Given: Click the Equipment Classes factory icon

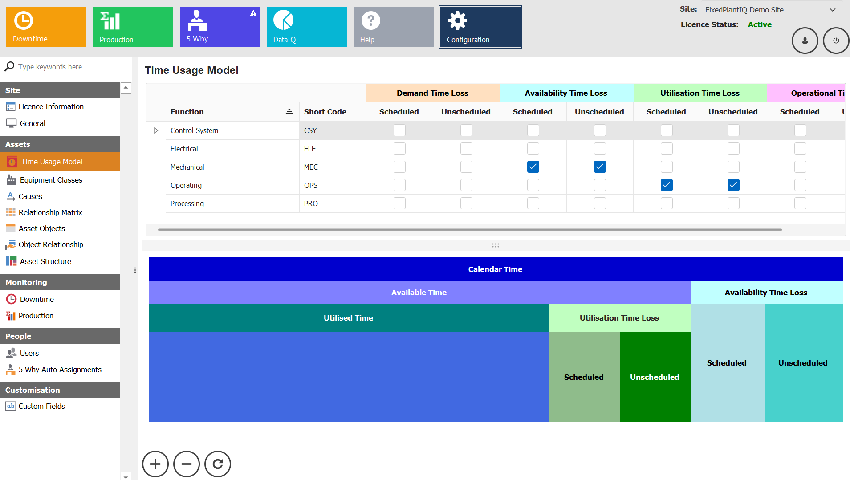Looking at the screenshot, I should point(11,180).
